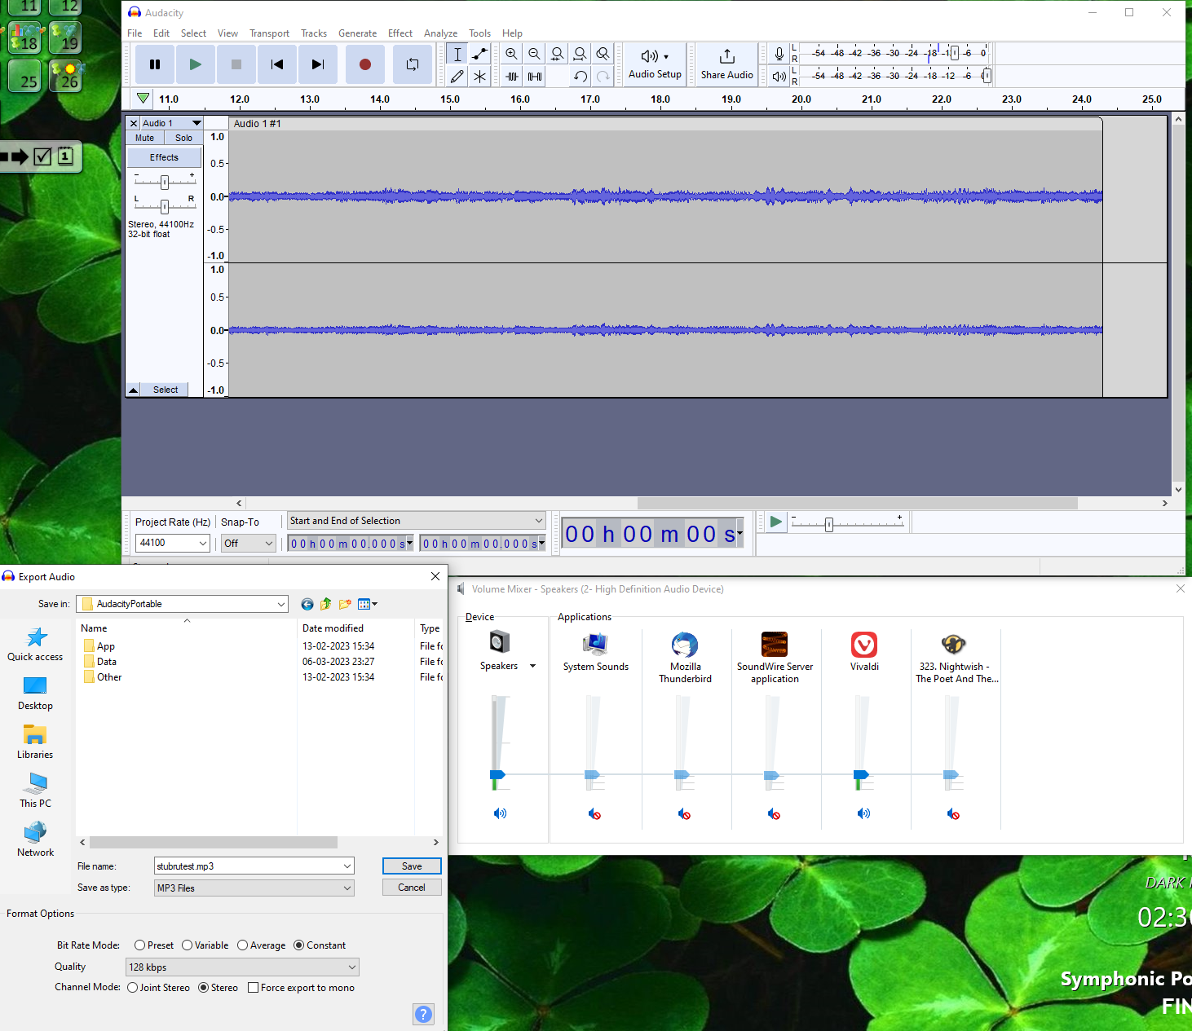Select the Envelope tool

[x=480, y=54]
